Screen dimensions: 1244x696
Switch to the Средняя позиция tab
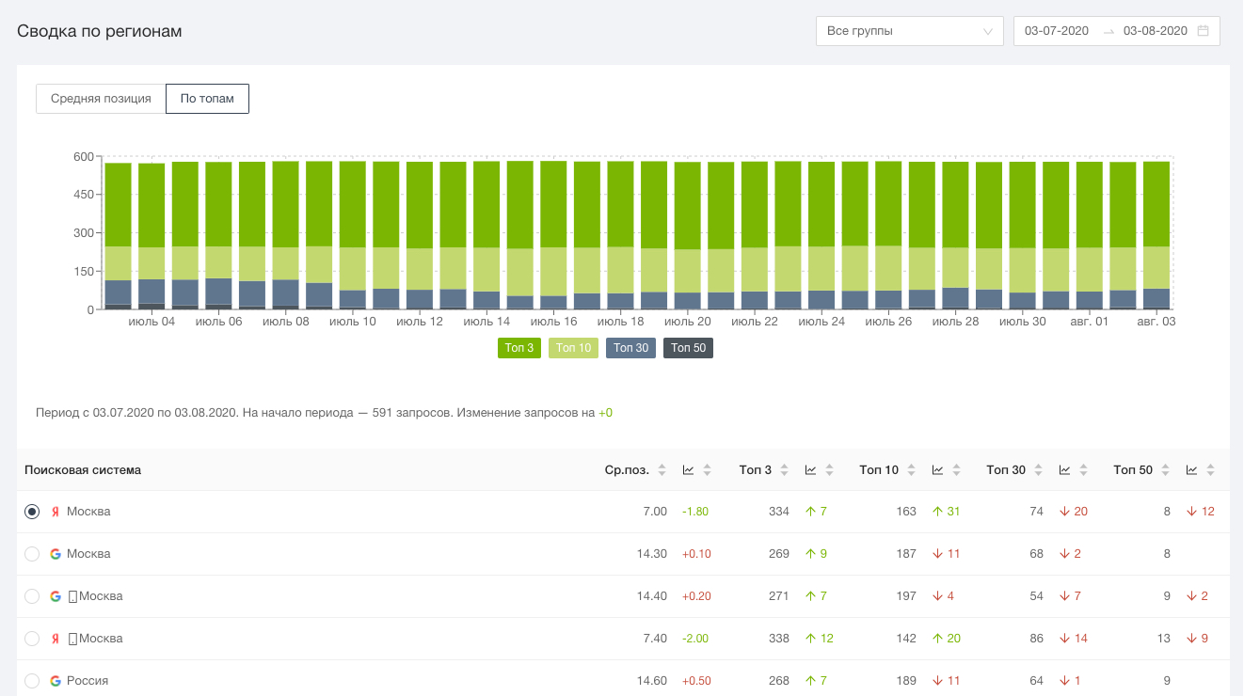(x=101, y=99)
